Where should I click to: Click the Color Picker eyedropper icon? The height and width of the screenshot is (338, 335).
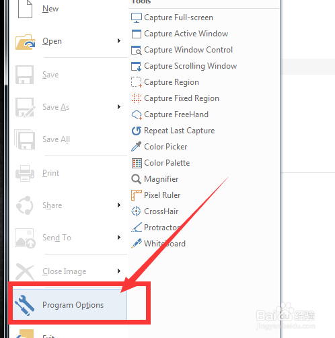137,147
